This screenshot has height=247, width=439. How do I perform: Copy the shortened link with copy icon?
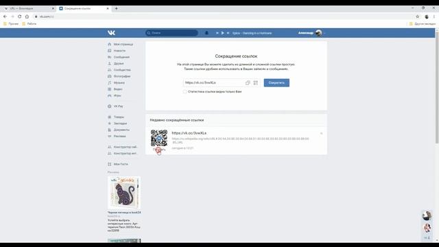click(x=248, y=82)
